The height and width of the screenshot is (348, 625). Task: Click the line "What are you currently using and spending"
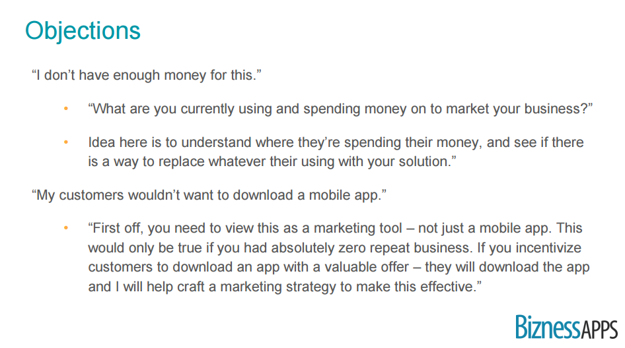click(340, 109)
